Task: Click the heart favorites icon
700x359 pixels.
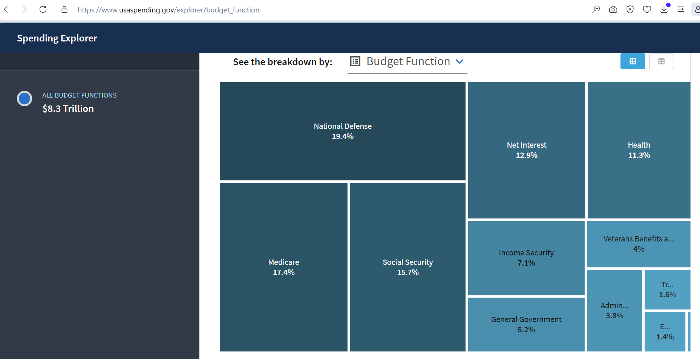Action: click(647, 9)
